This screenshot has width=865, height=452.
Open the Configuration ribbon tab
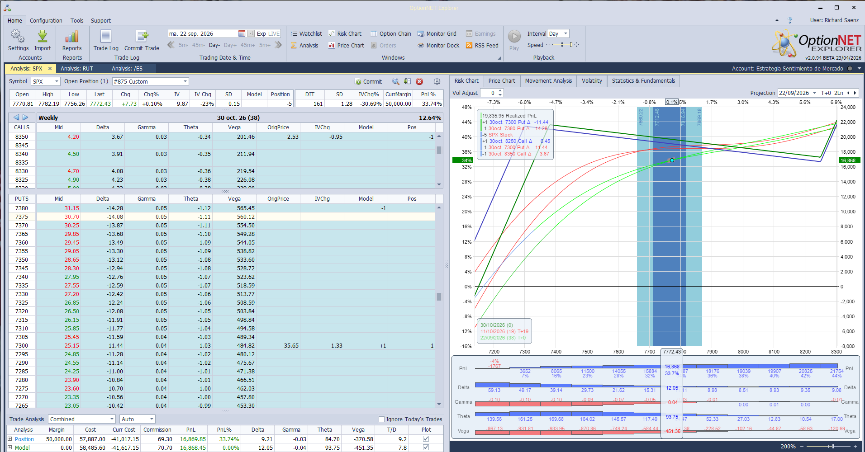coord(46,20)
